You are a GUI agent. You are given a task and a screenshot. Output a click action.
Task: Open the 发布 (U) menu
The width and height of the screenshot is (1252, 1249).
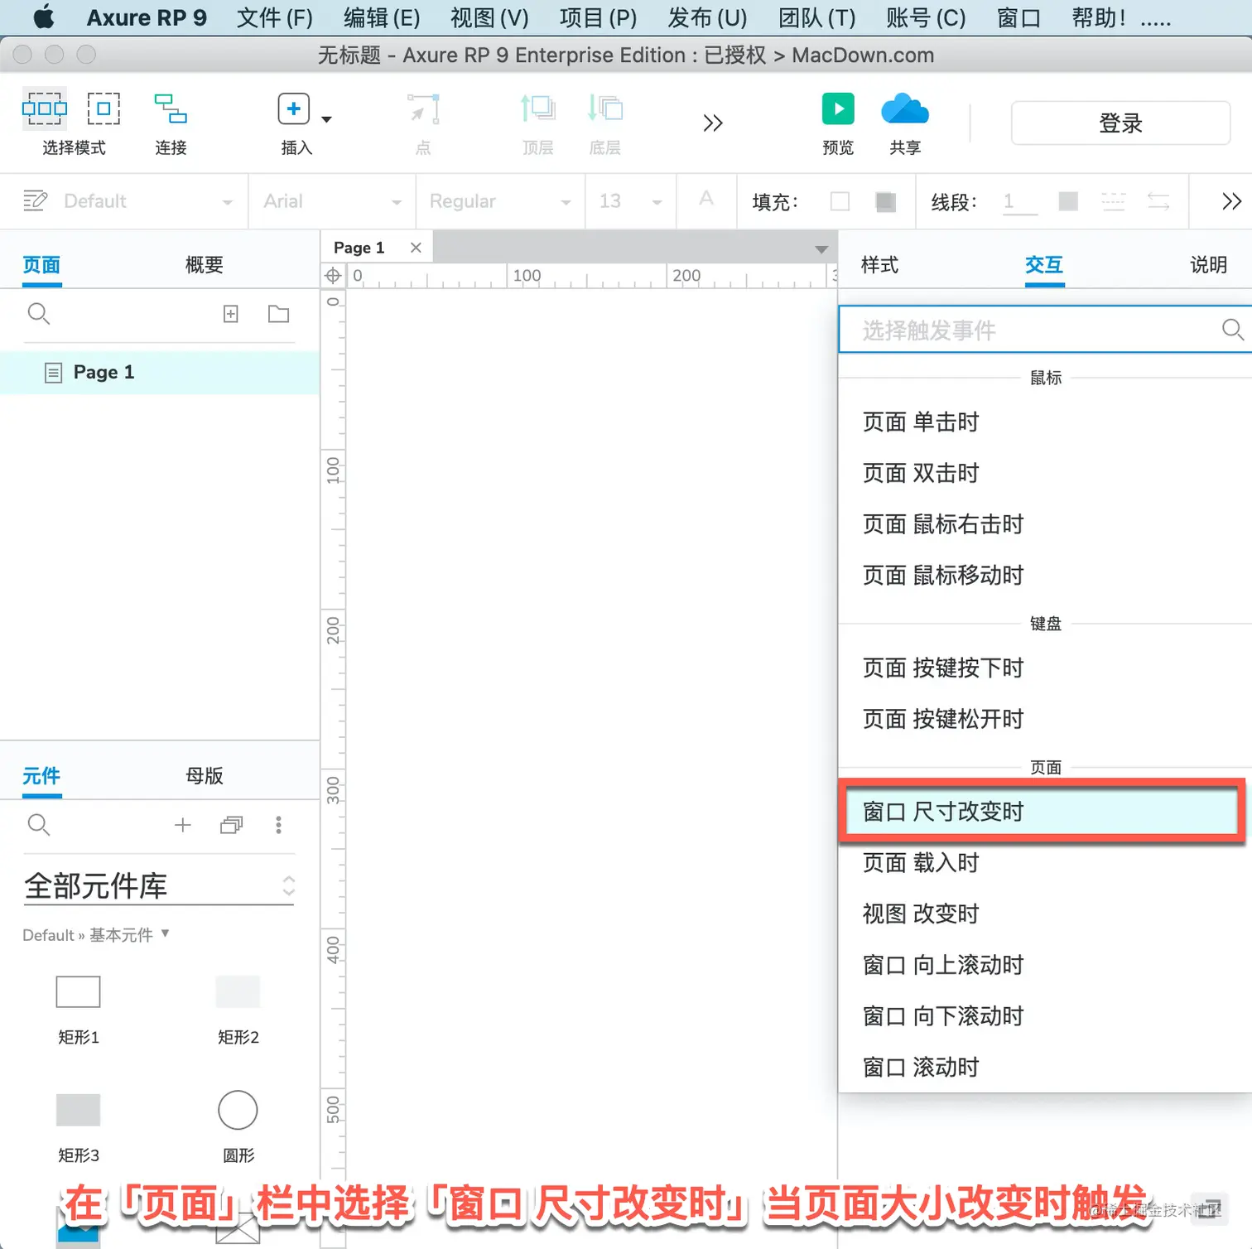(x=707, y=17)
